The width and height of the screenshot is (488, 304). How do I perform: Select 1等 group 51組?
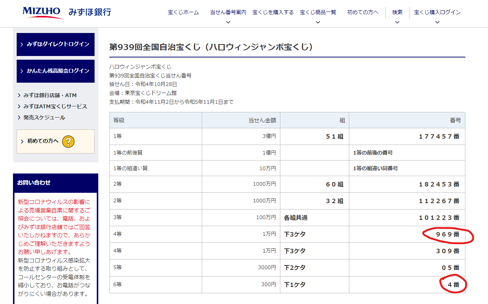coord(334,136)
